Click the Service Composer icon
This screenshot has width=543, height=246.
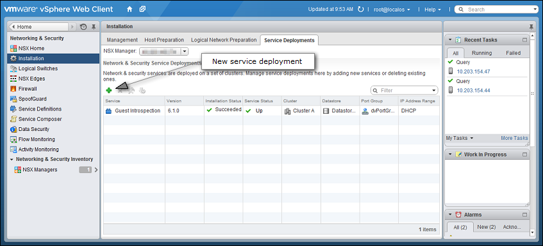pyautogui.click(x=13, y=119)
